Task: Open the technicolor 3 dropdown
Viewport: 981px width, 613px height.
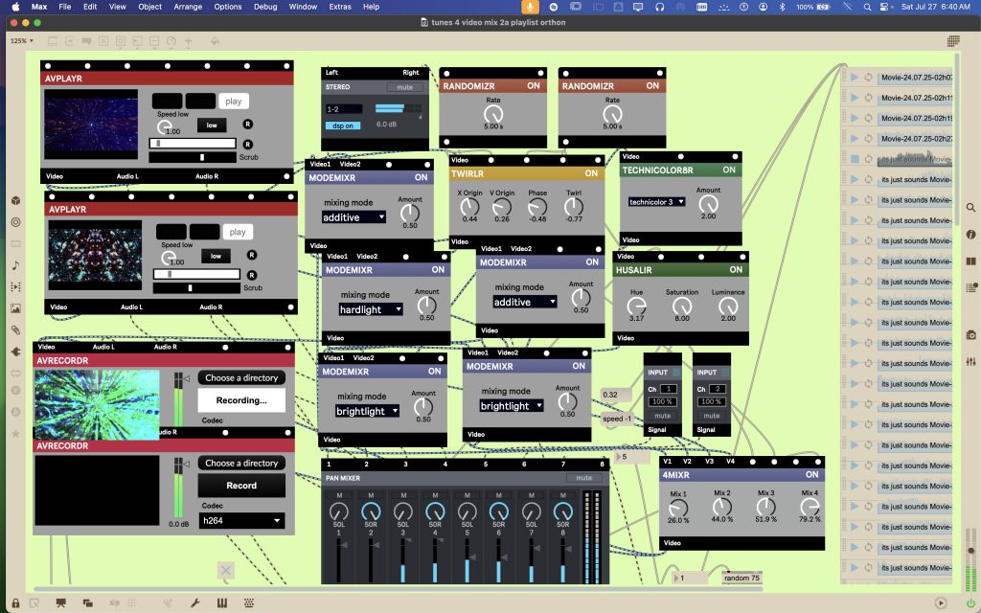Action: [657, 201]
